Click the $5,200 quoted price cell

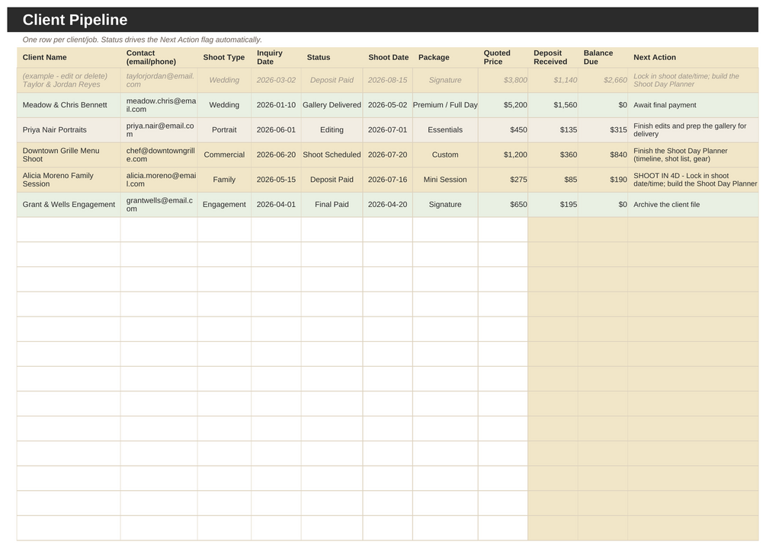[503, 105]
